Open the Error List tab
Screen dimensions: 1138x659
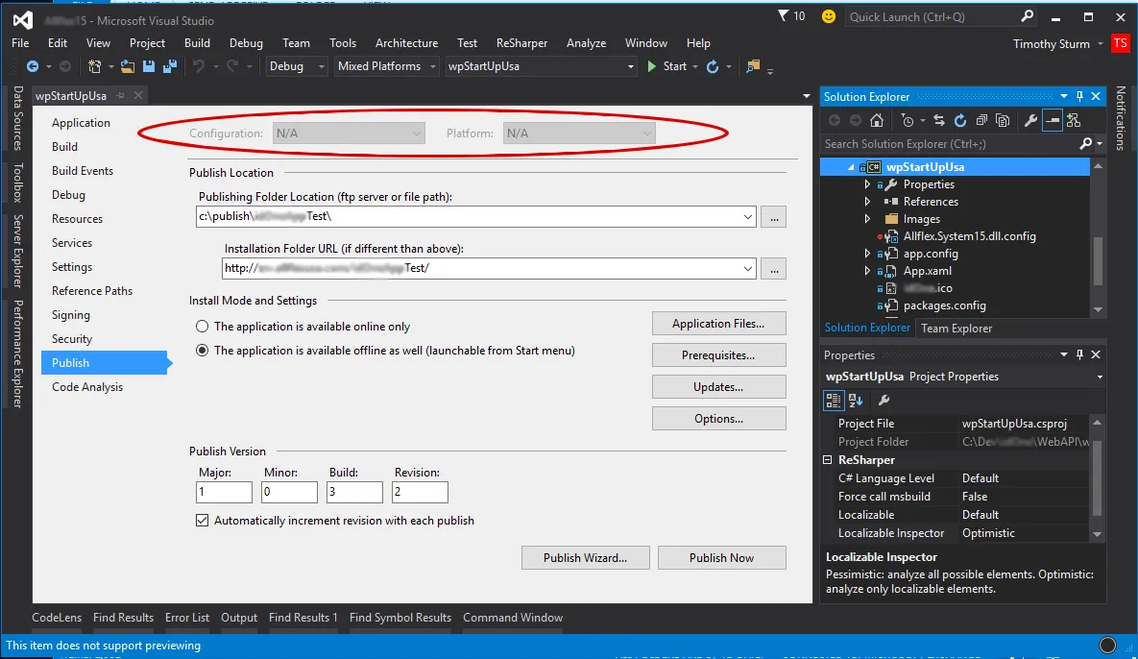pos(186,618)
